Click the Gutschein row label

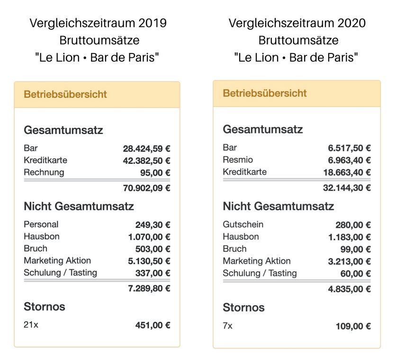(243, 224)
